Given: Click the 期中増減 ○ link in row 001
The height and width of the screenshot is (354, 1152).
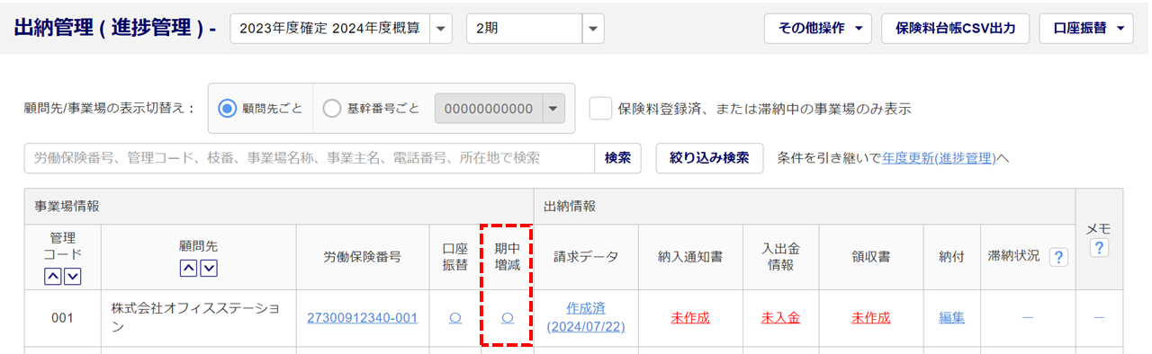Looking at the screenshot, I should pyautogui.click(x=507, y=318).
